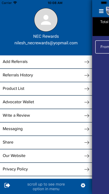Click the Total label on dashboard
This screenshot has height=194, width=109.
[x=104, y=22]
